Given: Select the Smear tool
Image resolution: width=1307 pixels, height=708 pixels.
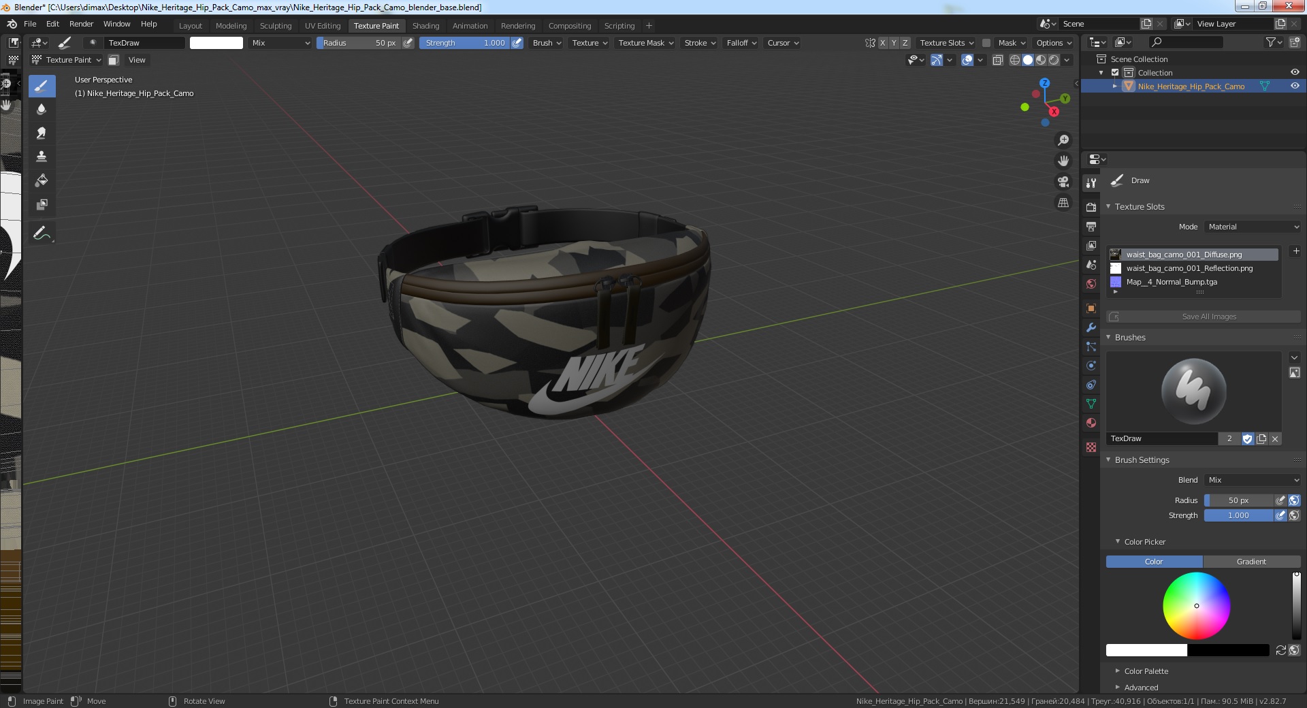Looking at the screenshot, I should click(x=42, y=133).
